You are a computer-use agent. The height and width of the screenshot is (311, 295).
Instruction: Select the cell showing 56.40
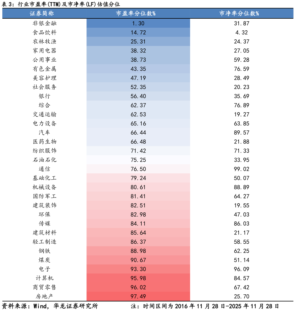[x=138, y=96]
